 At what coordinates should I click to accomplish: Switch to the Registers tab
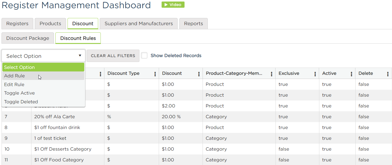tap(17, 24)
